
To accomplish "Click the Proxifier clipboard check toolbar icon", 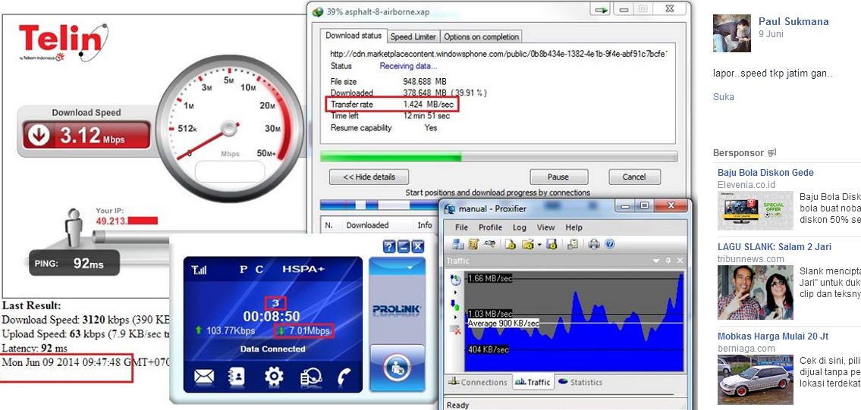I will 573,244.
